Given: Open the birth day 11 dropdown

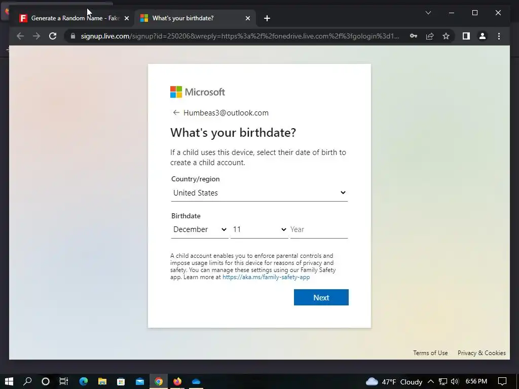Looking at the screenshot, I should 259,229.
